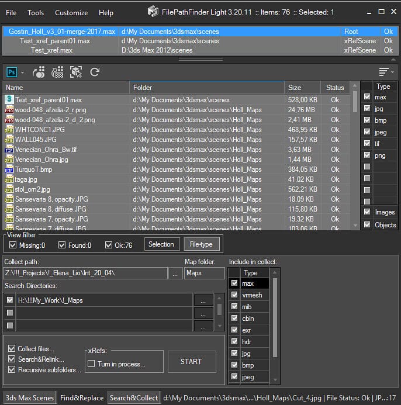Uncheck vrmesh in Include in collect list
Screen dimensions: 401x405
pos(234,295)
